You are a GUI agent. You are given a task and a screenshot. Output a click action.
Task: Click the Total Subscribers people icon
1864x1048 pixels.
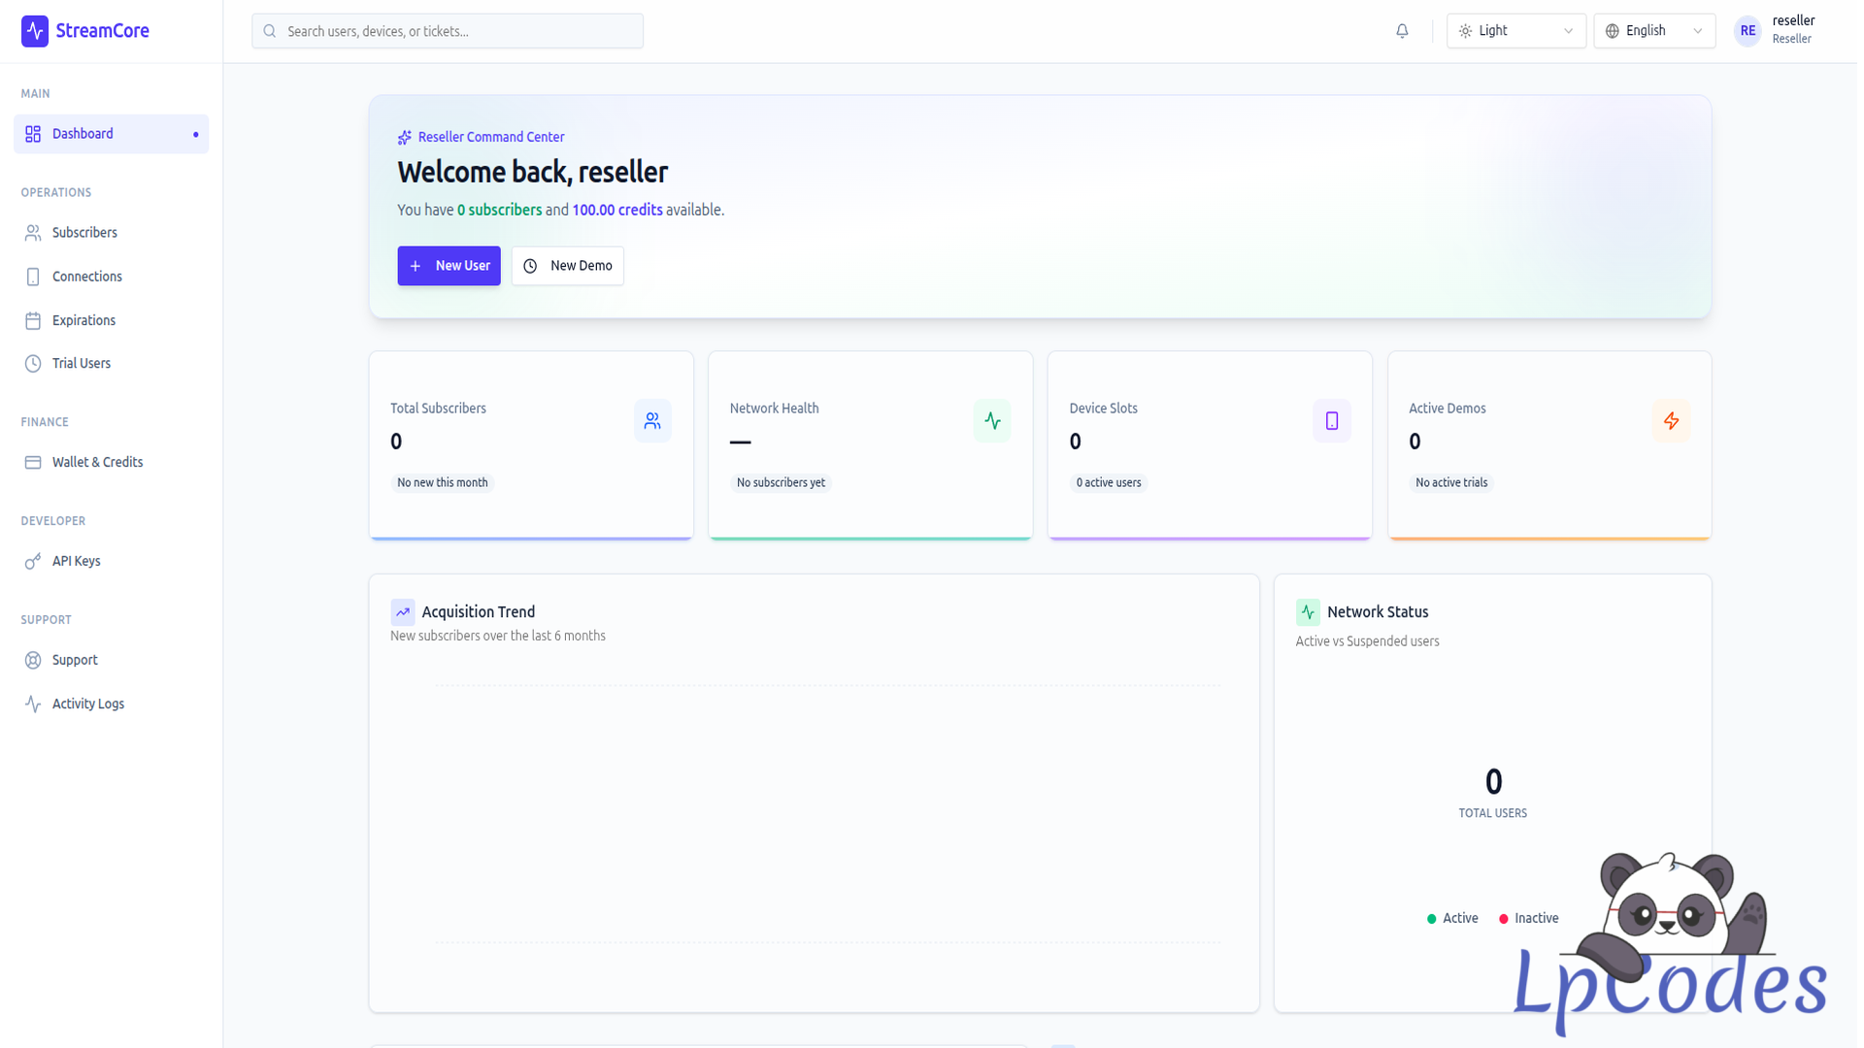(652, 421)
